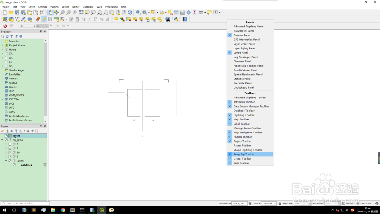Open a project with folder icon

tap(11, 13)
